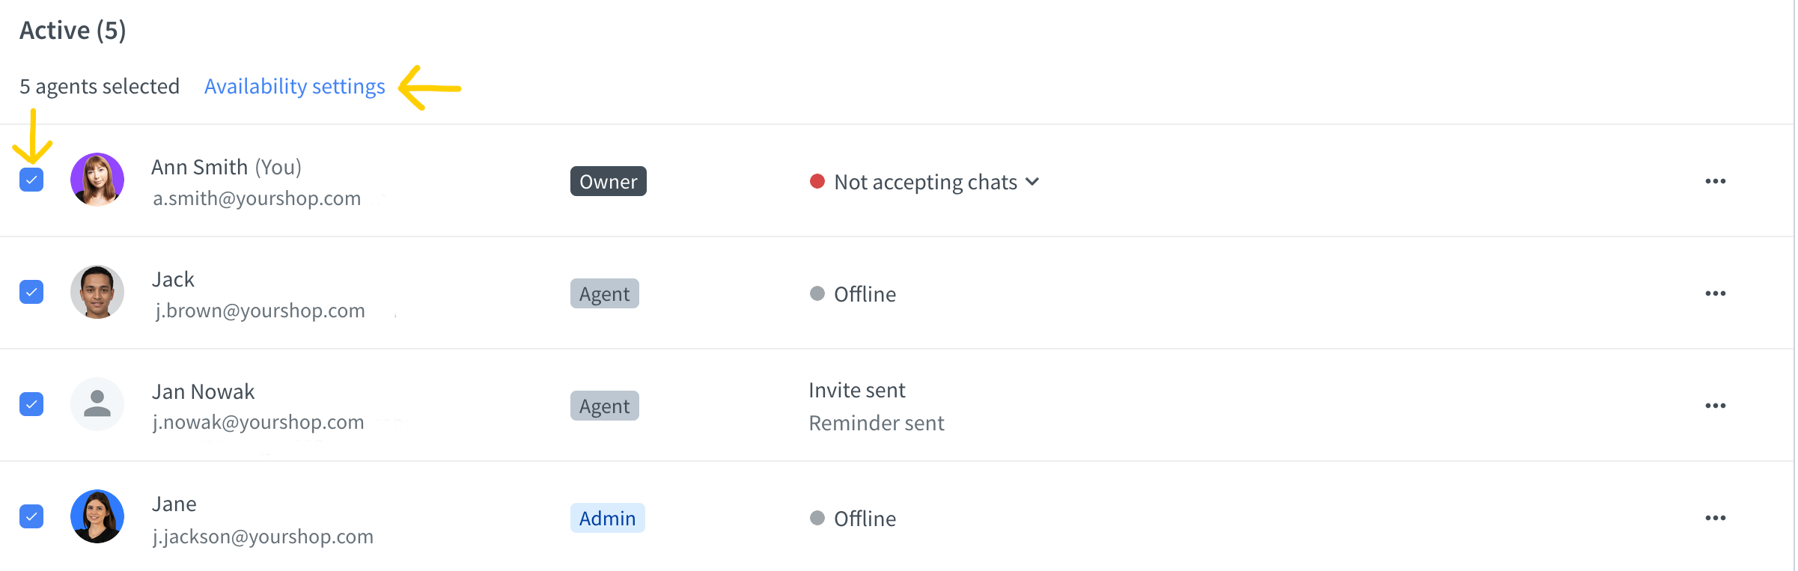The image size is (1798, 571).
Task: Select the Active (5) section heading
Action: point(72,30)
